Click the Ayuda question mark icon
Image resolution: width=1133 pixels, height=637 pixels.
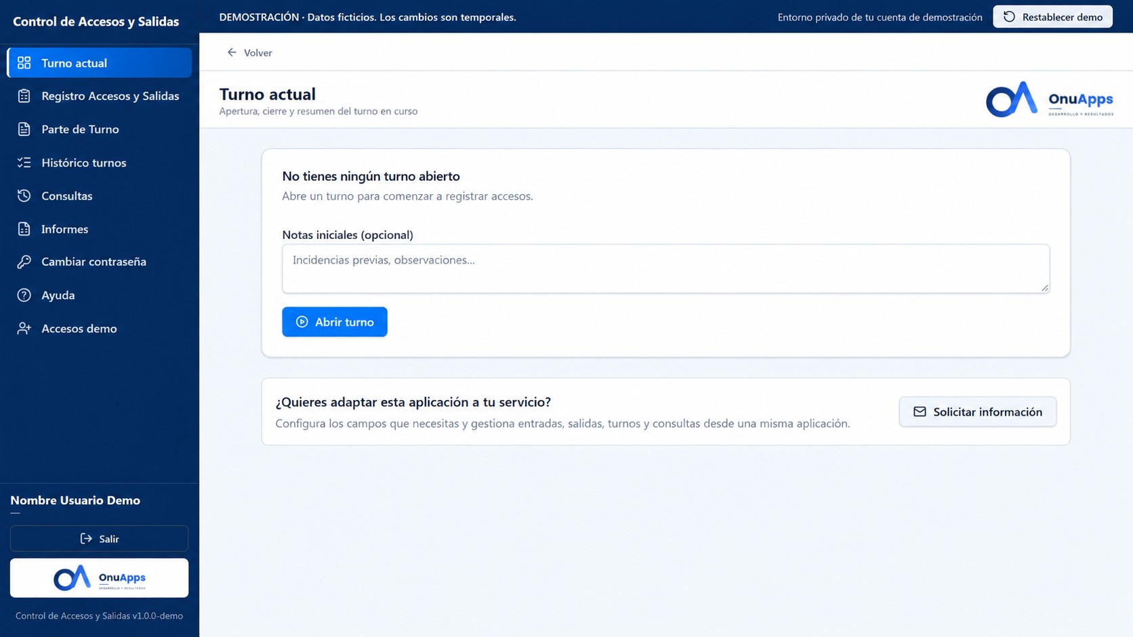click(x=24, y=295)
